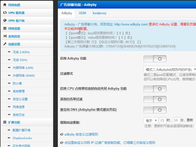
Task: Click the VPN 服务器 sidebar icon
Action: (x=5, y=13)
